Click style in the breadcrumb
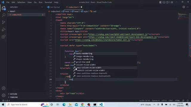The width and height of the screenshot is (191, 107). point(86,11)
